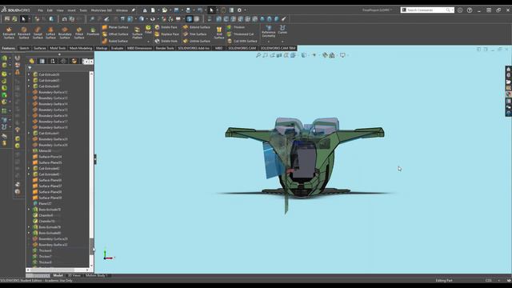Open the SOLIDWORKS Options gear
512x288 pixels.
tap(239, 10)
